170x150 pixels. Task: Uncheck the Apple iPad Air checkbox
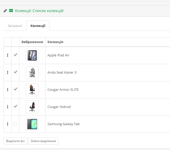pos(15,55)
